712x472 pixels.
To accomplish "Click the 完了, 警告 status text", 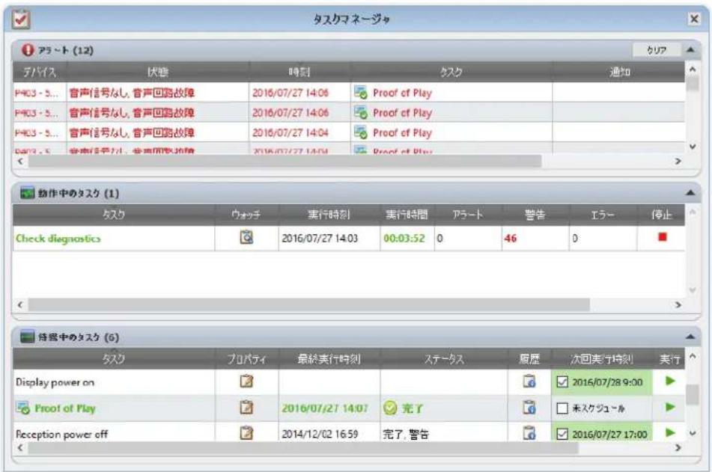I will [406, 435].
